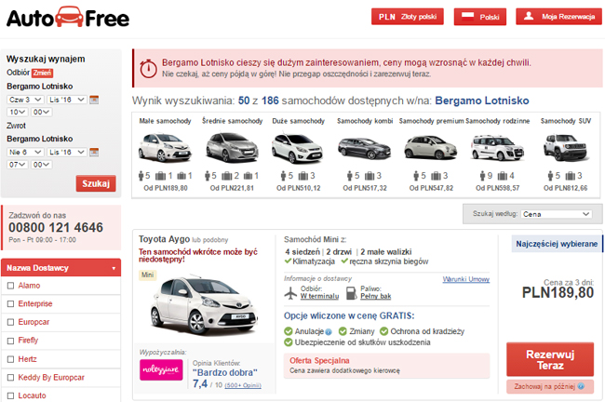The height and width of the screenshot is (402, 605).
Task: Open the Samochody SUV category
Action: [x=566, y=121]
